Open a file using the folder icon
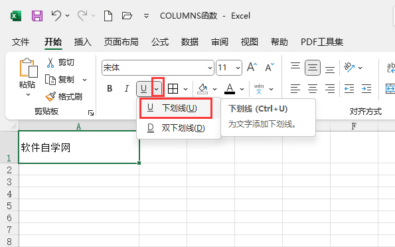The height and width of the screenshot is (247, 395). pyautogui.click(x=127, y=16)
